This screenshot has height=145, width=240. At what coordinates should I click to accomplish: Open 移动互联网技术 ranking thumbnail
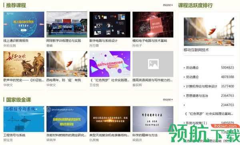209,32
